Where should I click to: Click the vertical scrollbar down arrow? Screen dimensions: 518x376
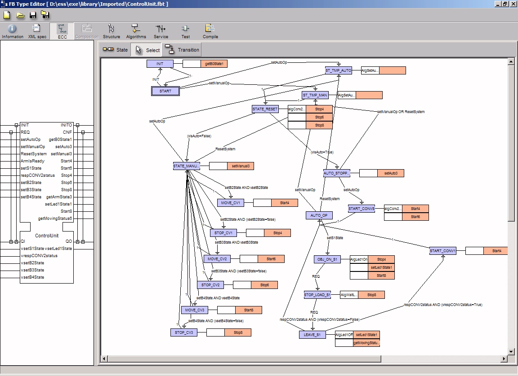(511, 351)
